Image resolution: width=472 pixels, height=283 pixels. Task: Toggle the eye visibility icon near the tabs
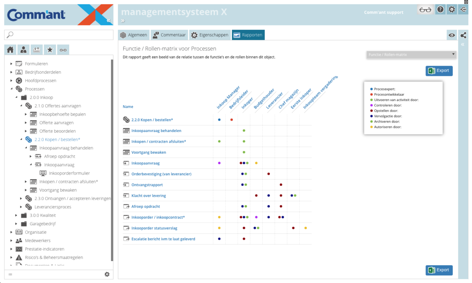452,35
